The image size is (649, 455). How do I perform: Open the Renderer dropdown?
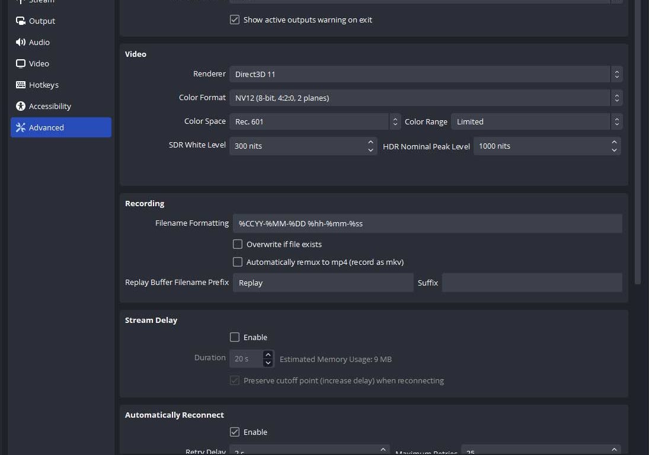[x=425, y=74]
